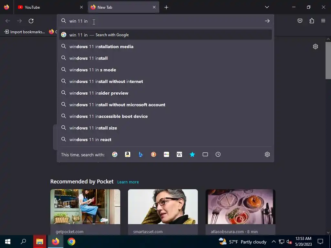Switch to the YouTube tab

tap(51, 7)
